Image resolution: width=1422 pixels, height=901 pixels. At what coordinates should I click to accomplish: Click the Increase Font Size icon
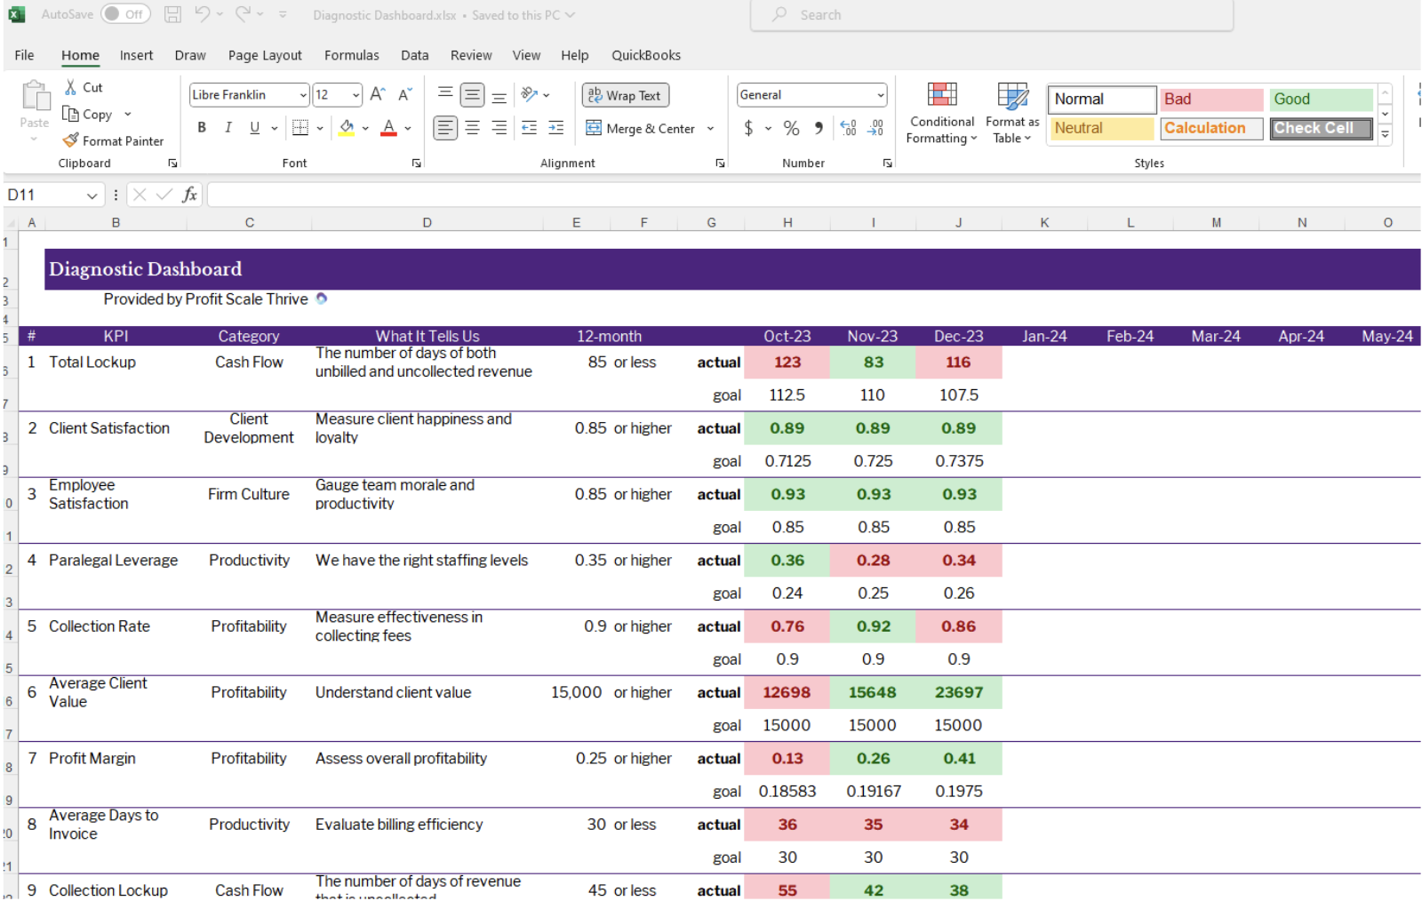click(378, 94)
